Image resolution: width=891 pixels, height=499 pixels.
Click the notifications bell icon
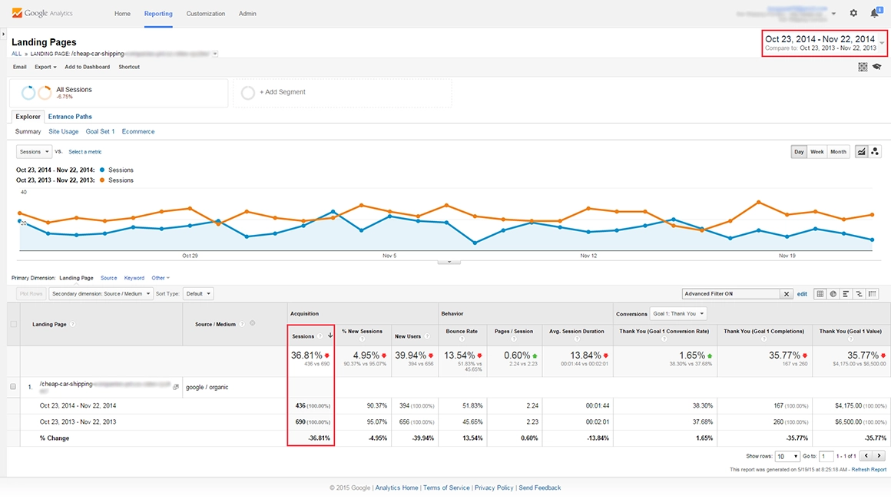(x=874, y=13)
